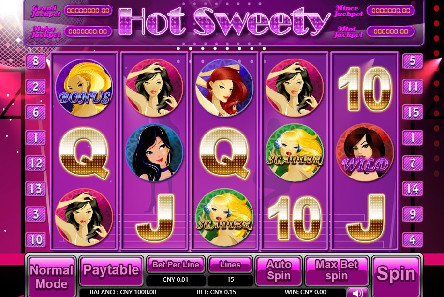
Task: Click the Max Bet spin button
Action: [x=337, y=271]
